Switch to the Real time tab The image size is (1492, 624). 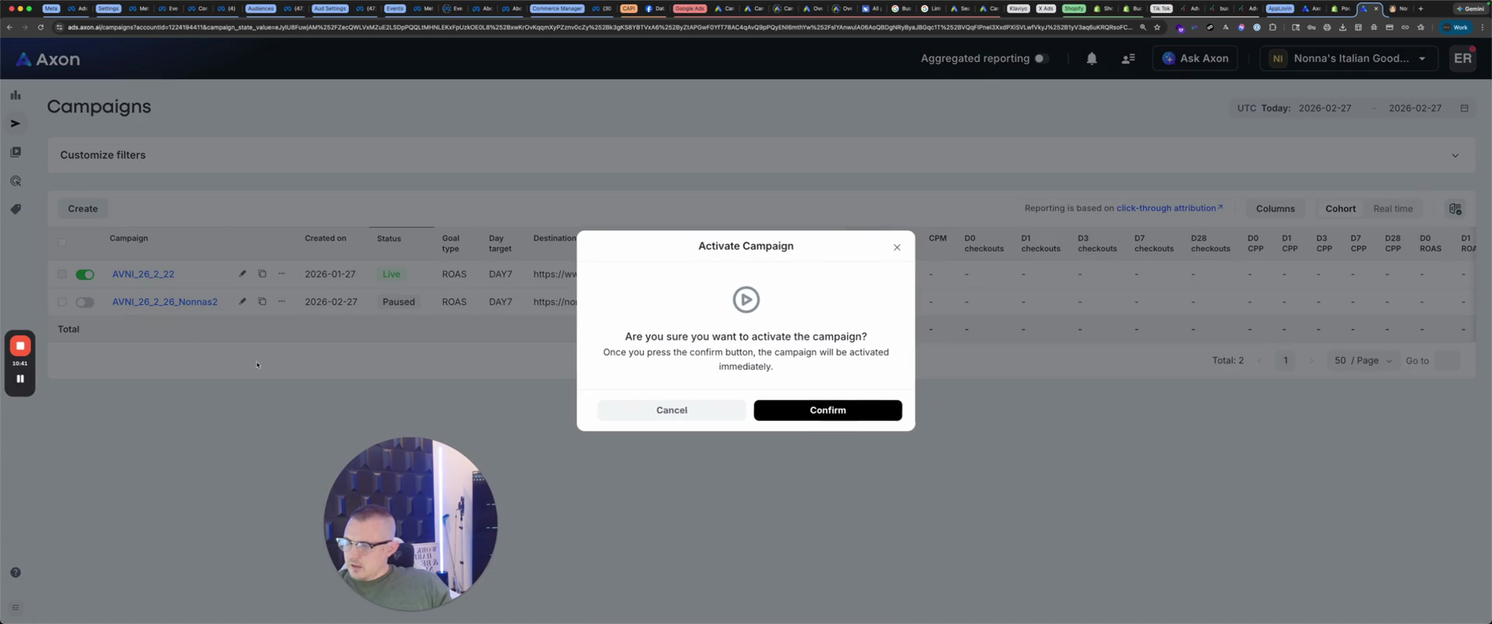[x=1393, y=209]
